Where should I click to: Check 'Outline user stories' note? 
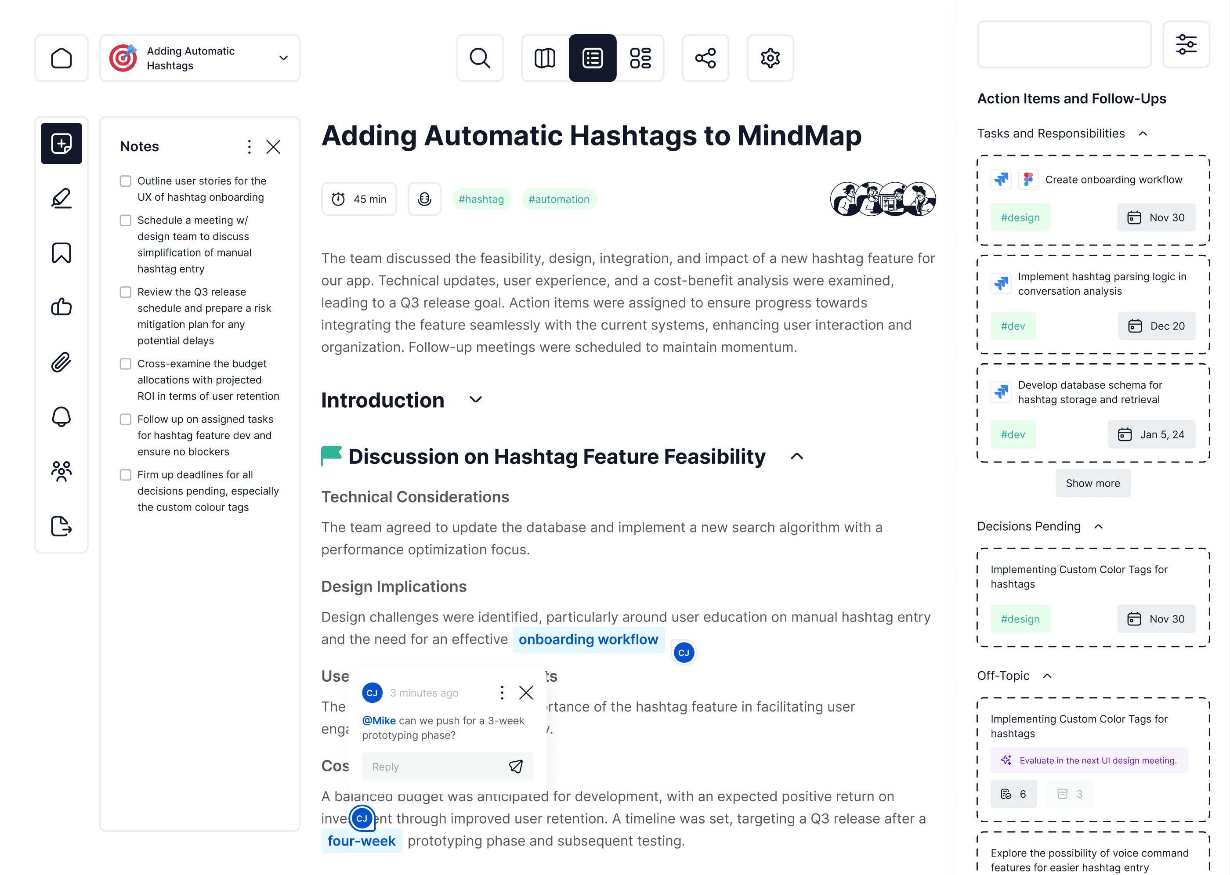point(126,181)
